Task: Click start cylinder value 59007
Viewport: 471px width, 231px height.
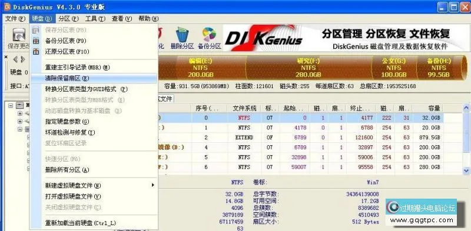Action: pyautogui.click(x=298, y=167)
